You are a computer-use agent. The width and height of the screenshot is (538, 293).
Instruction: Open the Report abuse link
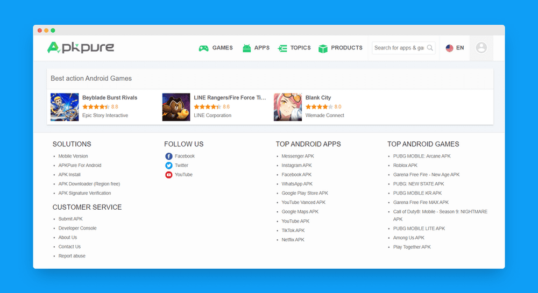[x=72, y=256]
